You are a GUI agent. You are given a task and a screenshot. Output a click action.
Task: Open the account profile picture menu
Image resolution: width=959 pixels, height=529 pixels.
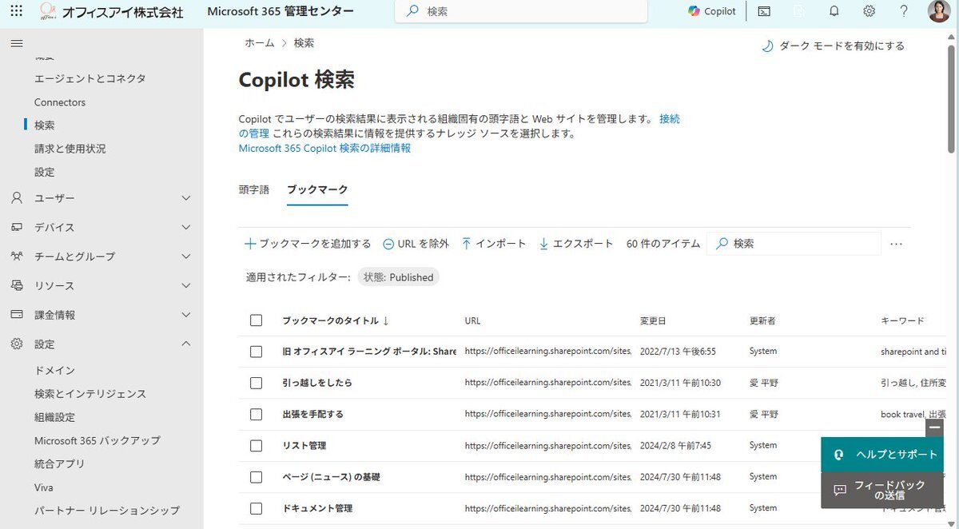(939, 11)
